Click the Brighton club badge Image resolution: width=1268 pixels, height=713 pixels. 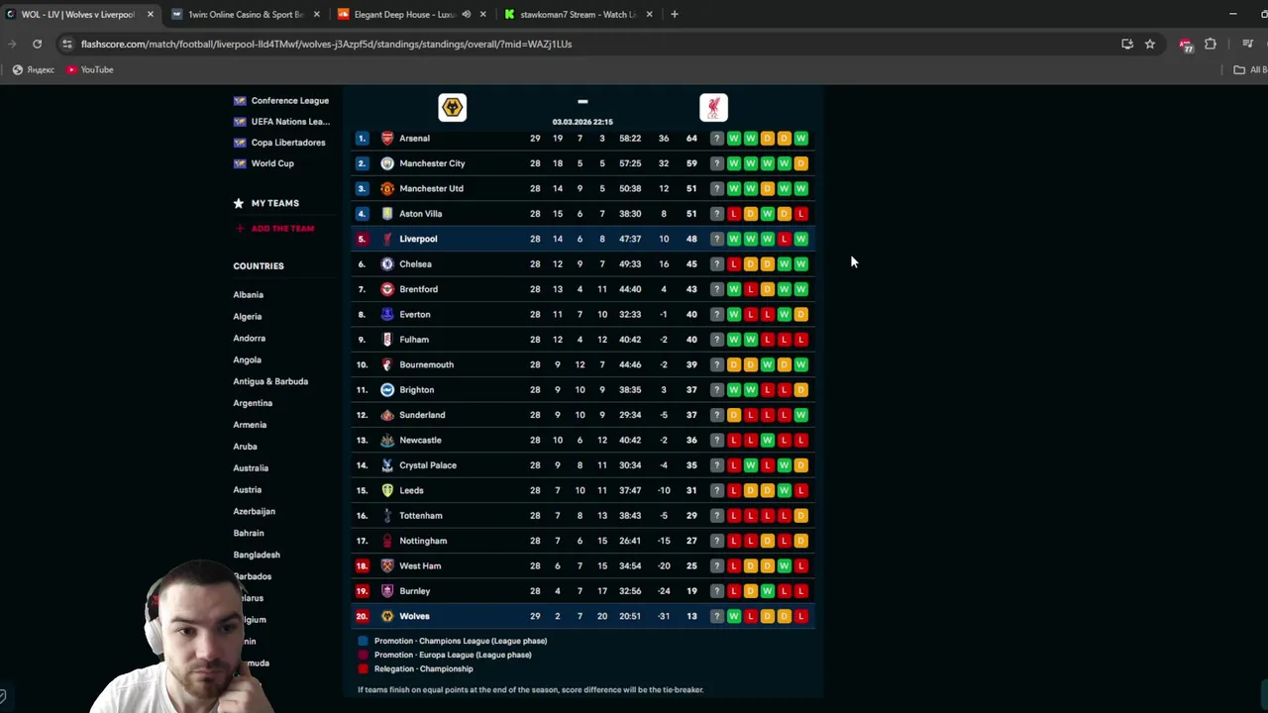coord(387,390)
